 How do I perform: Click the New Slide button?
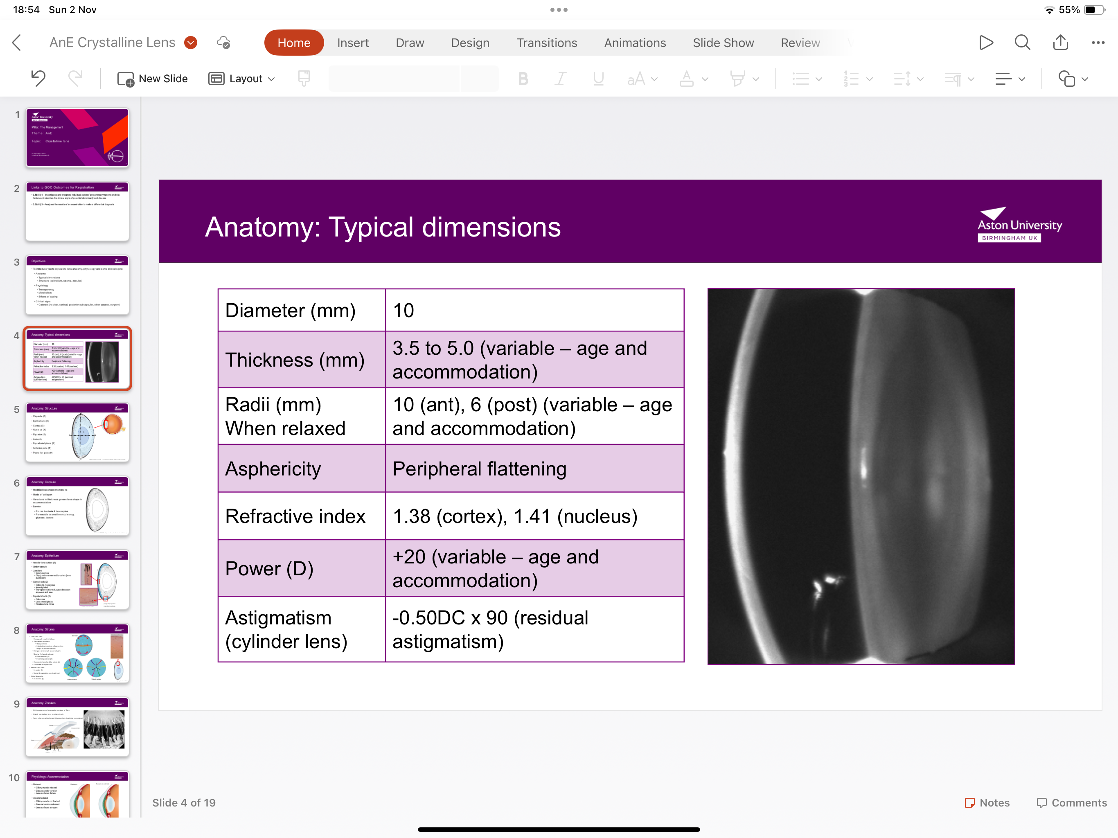[153, 79]
